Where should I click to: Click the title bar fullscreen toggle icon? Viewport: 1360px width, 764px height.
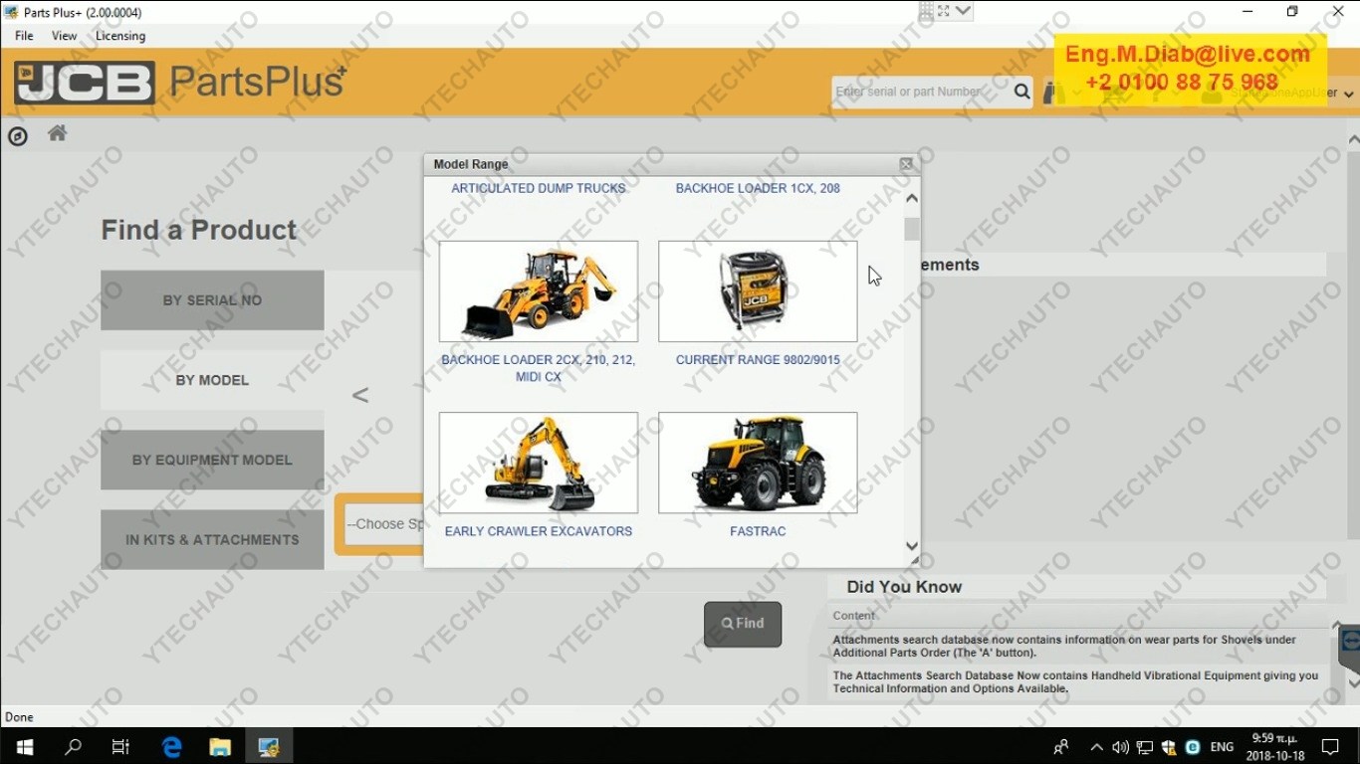(944, 12)
